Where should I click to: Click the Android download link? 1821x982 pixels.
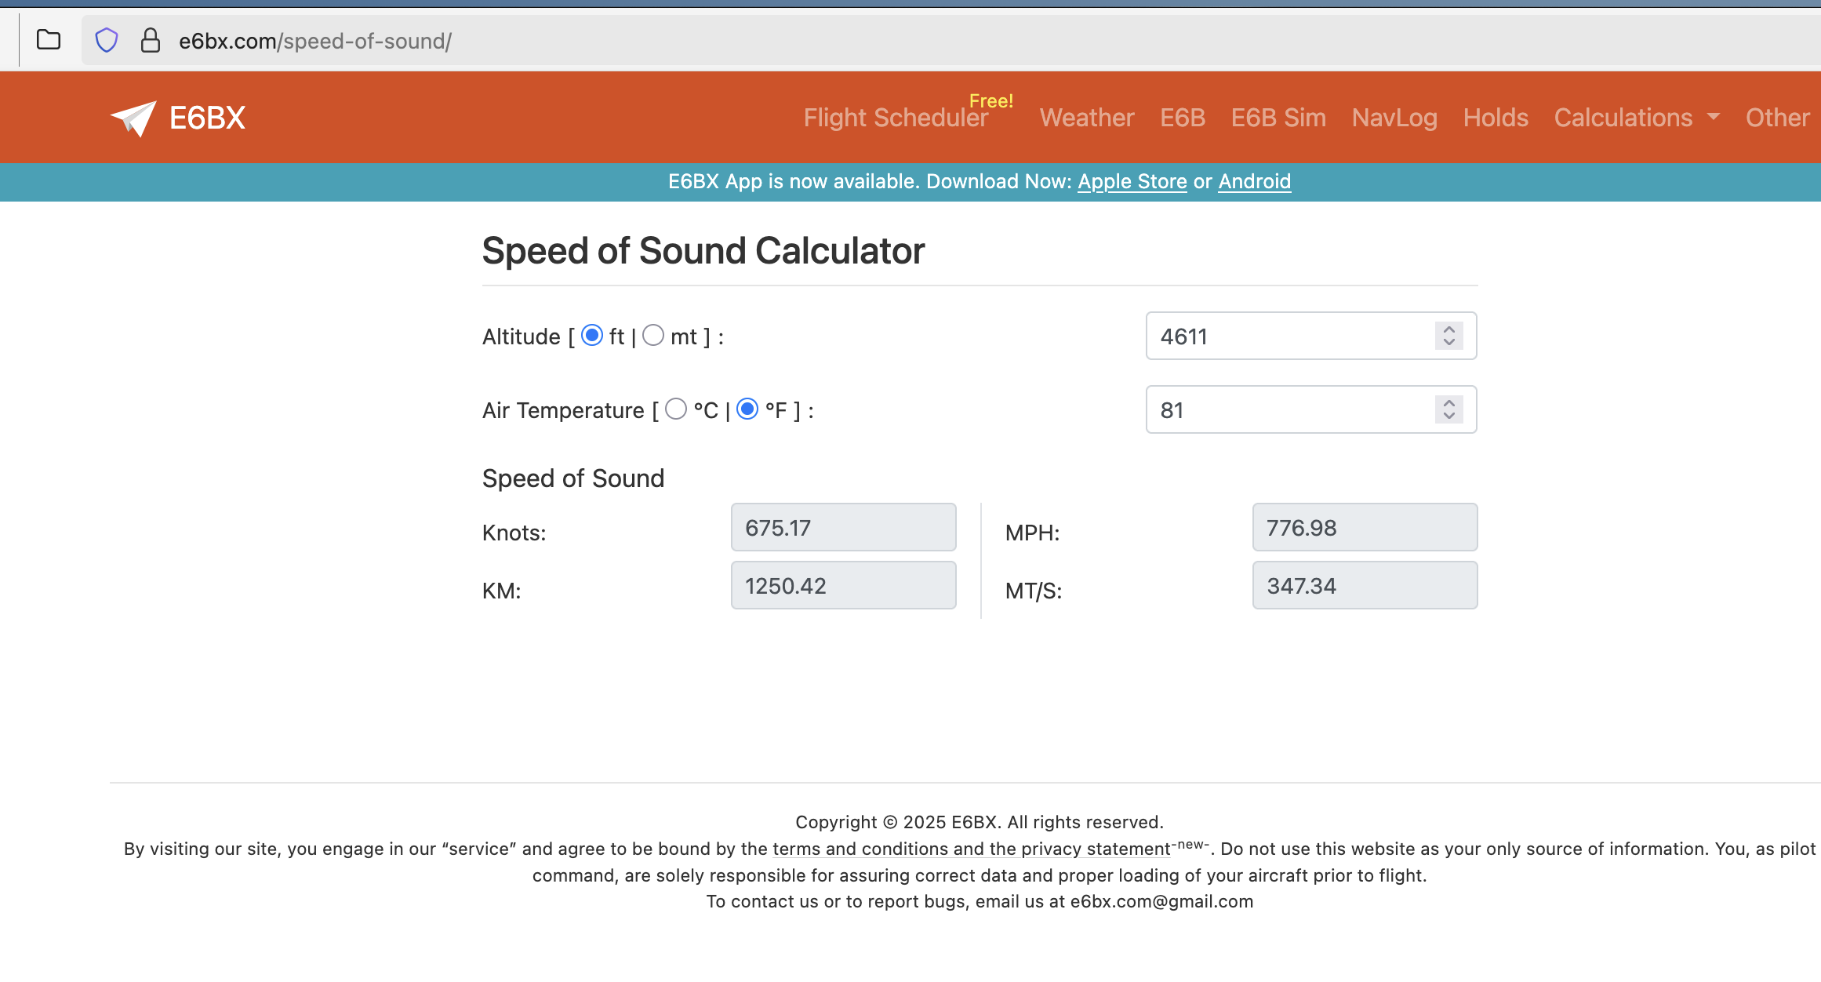(1255, 182)
